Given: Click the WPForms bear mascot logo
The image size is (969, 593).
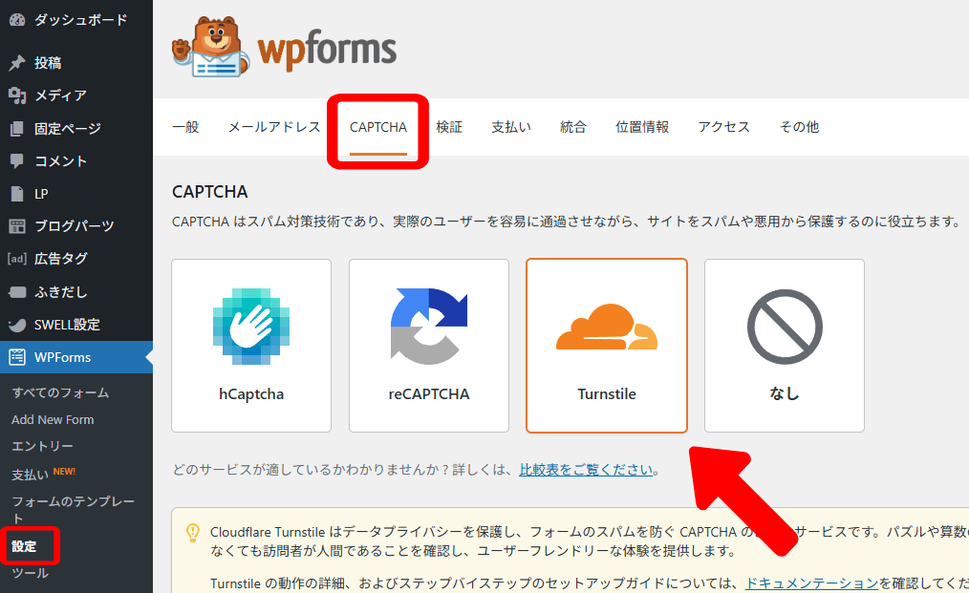Looking at the screenshot, I should point(210,47).
